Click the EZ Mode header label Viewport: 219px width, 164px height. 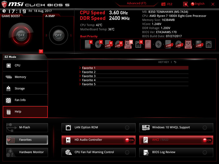coord(10,57)
